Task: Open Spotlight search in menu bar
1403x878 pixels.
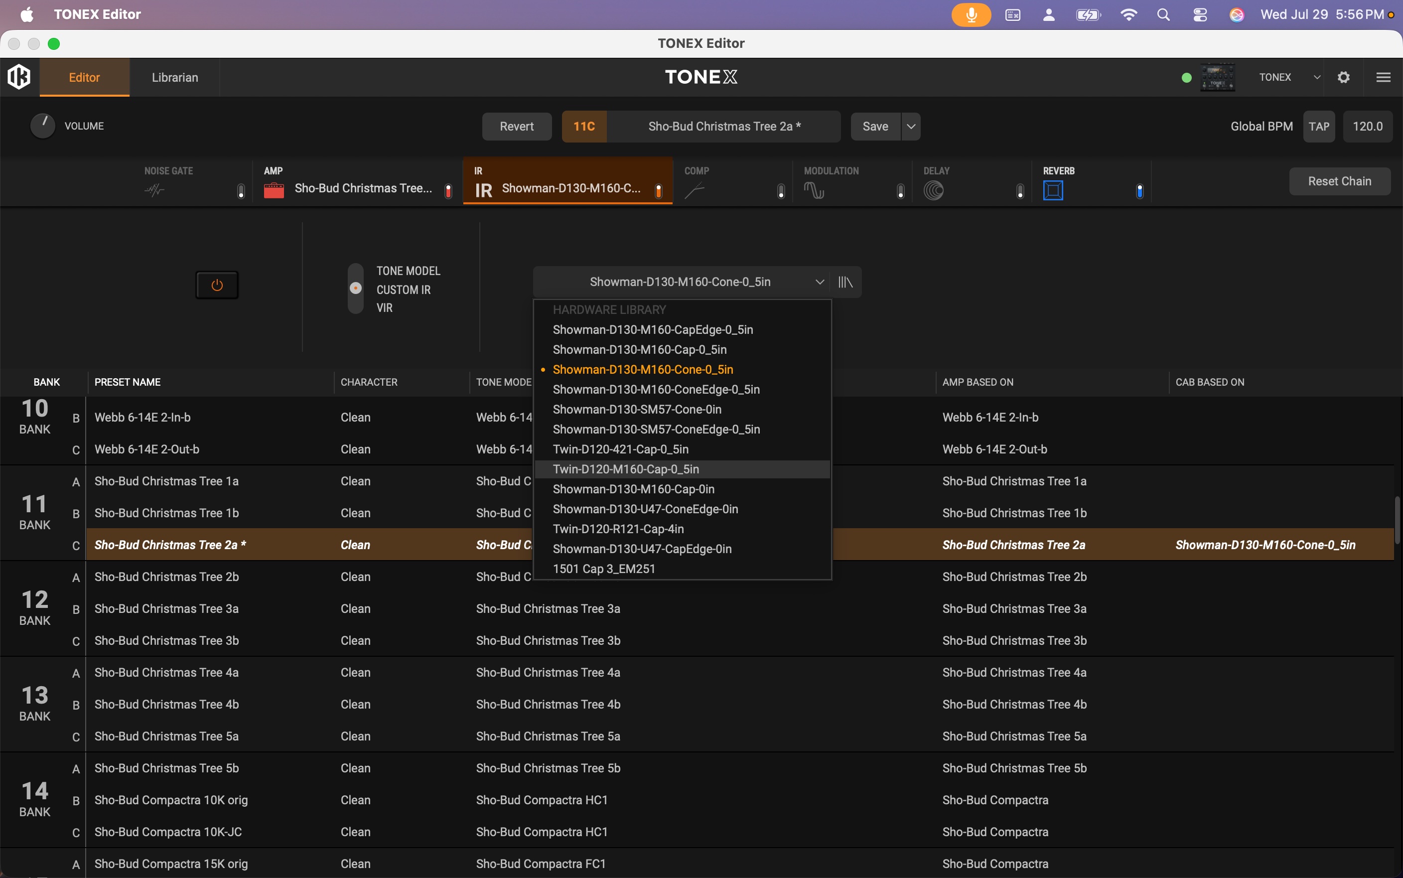Action: [1163, 14]
